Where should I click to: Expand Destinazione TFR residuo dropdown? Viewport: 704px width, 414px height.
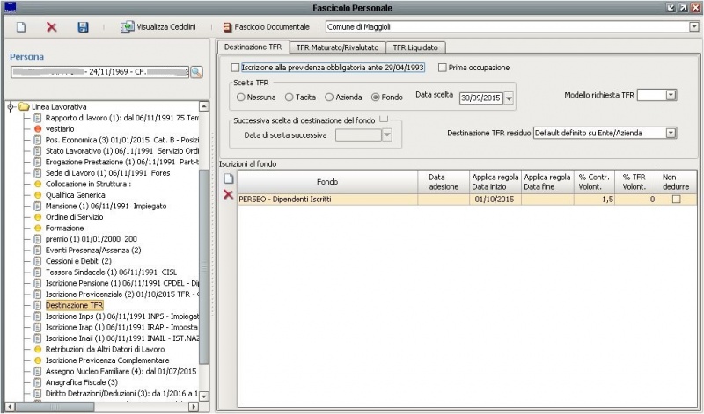[x=671, y=133]
